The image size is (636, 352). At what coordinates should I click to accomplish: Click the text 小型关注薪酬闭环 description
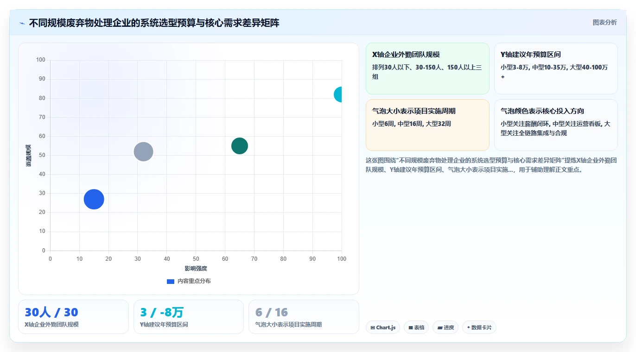click(555, 128)
